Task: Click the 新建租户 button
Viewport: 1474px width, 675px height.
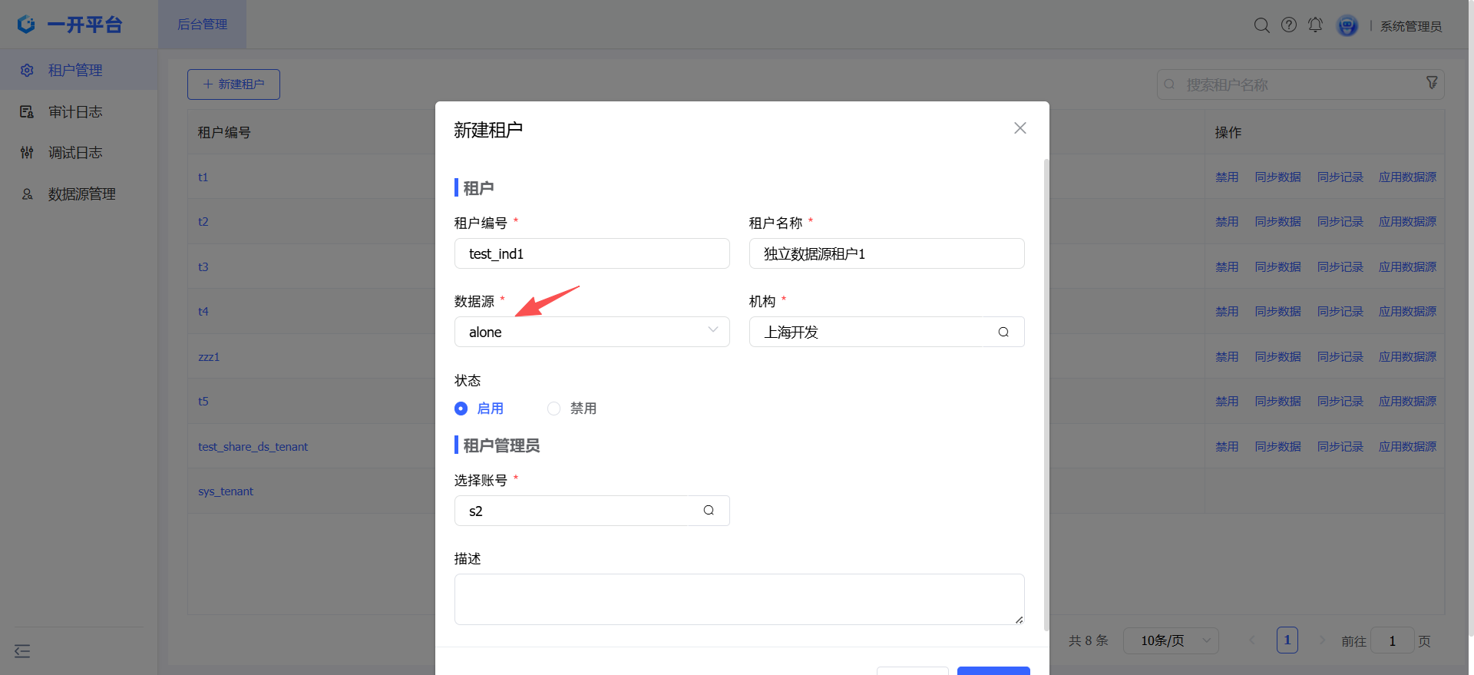Action: click(x=233, y=84)
